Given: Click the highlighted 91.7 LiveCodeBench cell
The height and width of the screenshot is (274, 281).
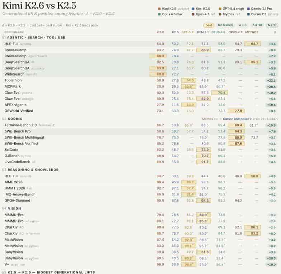Looking at the screenshot, I should click(203, 162).
